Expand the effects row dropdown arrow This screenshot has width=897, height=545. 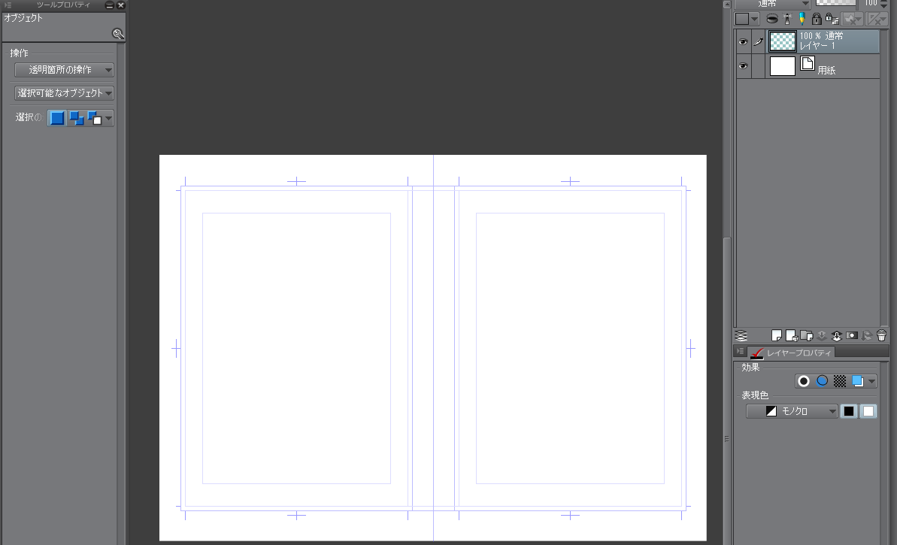pyautogui.click(x=872, y=381)
